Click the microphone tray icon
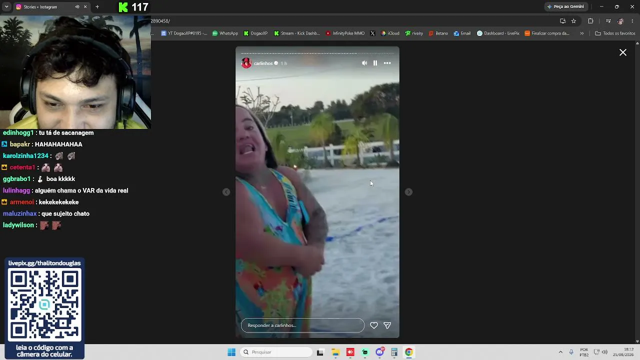Image resolution: width=640 pixels, height=360 pixels. pyautogui.click(x=571, y=352)
